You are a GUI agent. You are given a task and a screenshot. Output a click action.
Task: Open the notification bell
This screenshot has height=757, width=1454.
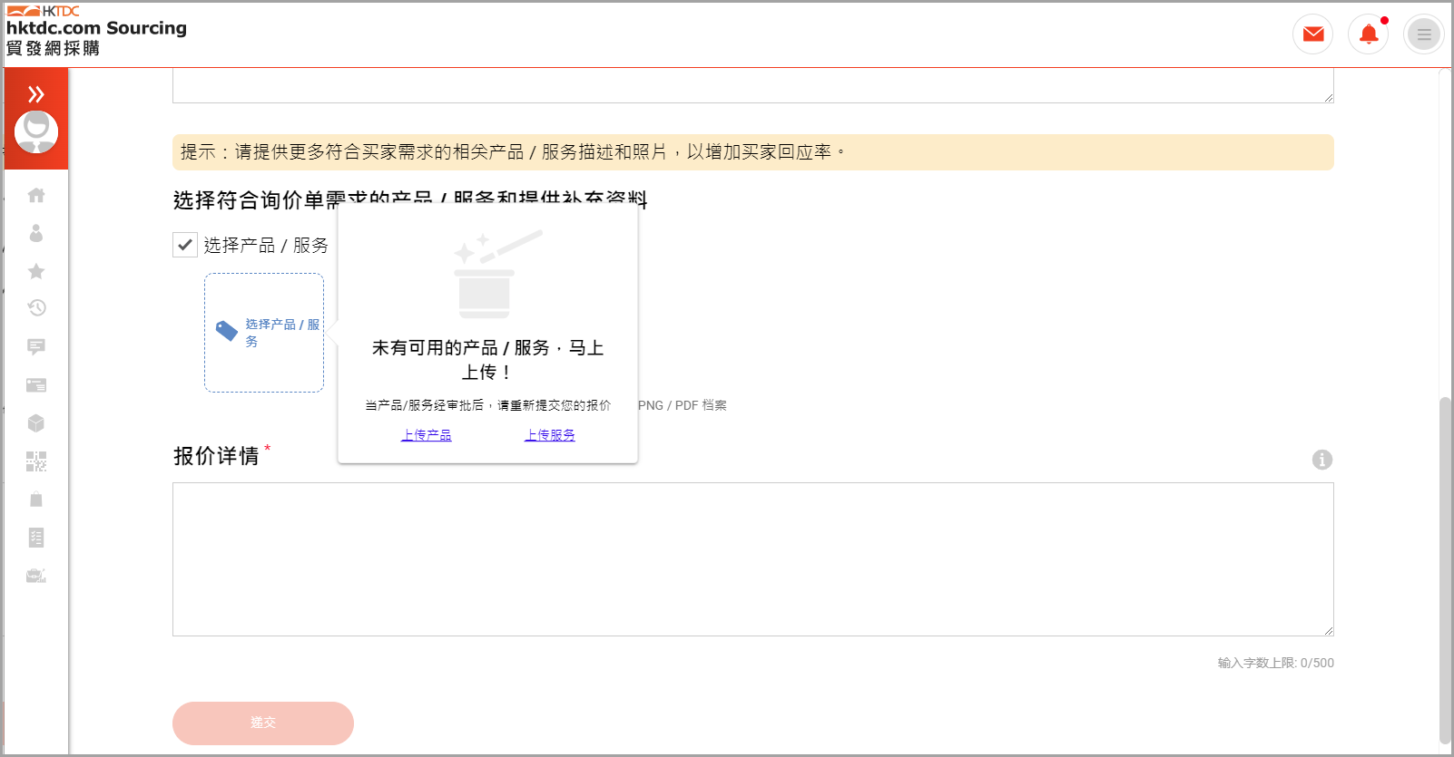1369,34
